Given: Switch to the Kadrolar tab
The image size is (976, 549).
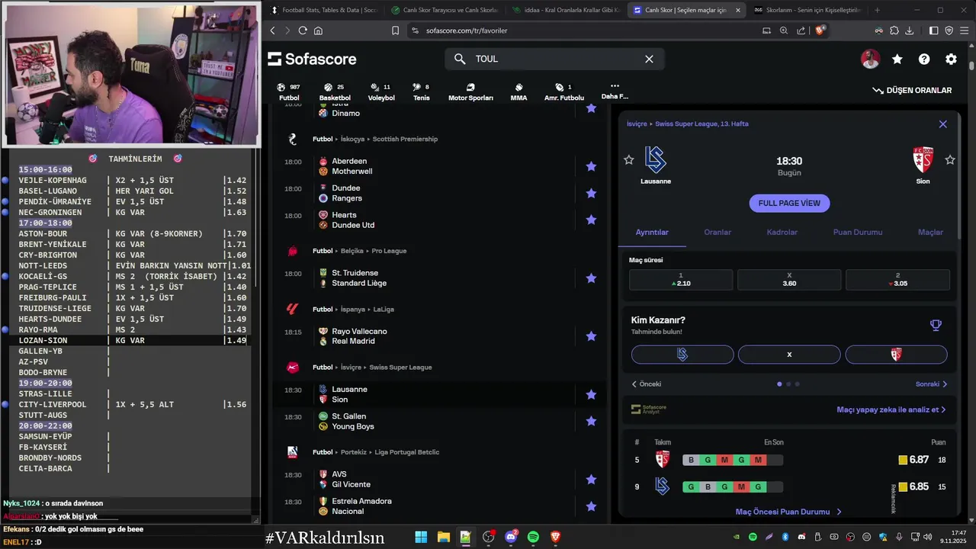Looking at the screenshot, I should click(782, 233).
